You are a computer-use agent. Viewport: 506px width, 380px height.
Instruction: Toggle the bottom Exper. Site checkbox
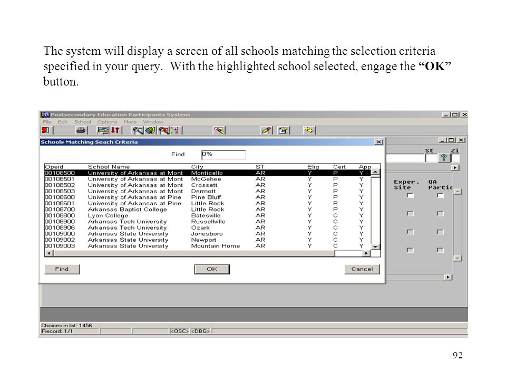click(x=410, y=250)
